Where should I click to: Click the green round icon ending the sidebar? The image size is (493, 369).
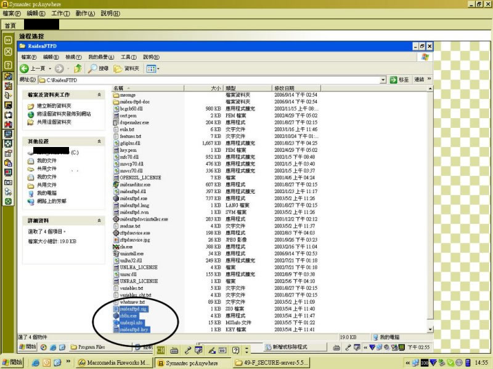[8, 202]
